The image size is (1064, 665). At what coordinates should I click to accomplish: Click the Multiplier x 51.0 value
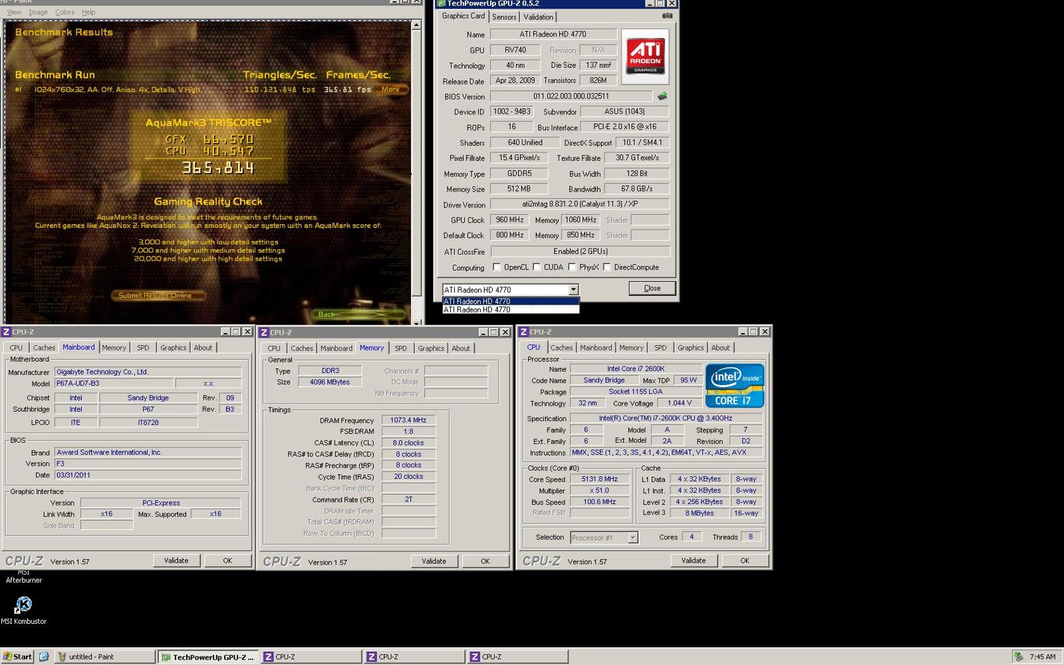(600, 490)
